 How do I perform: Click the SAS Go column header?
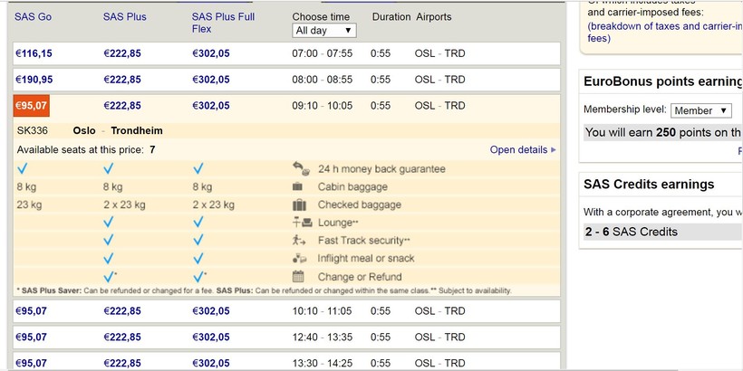coord(34,17)
